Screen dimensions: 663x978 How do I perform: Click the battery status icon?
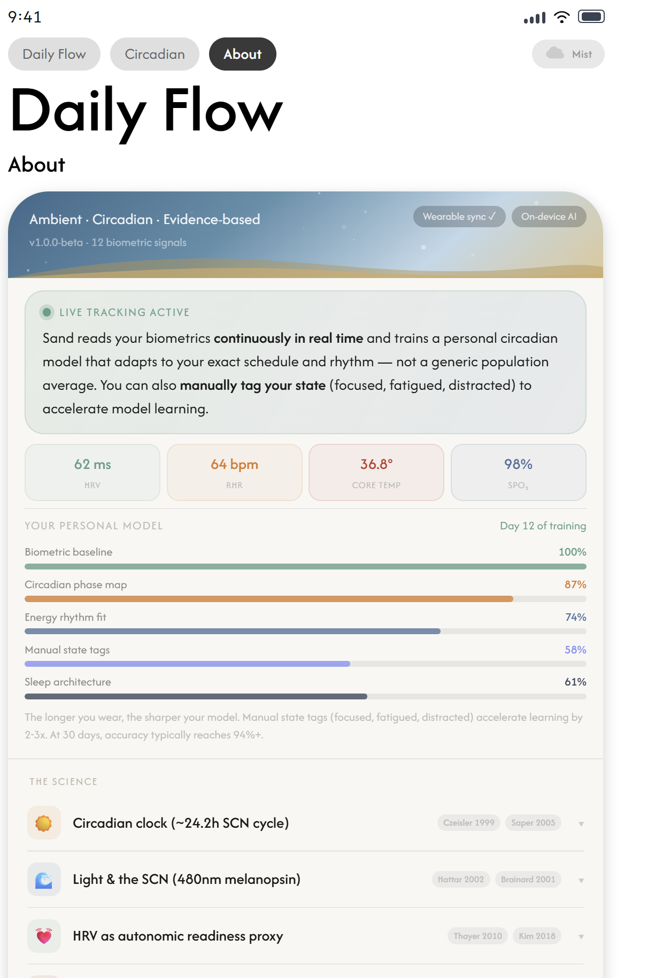tap(591, 17)
